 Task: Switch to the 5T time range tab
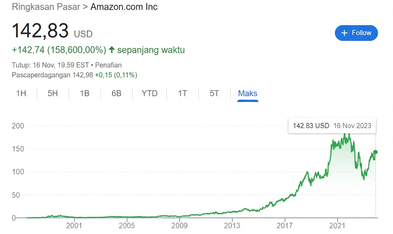pos(214,93)
